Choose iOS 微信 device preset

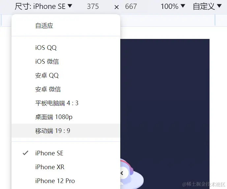point(66,61)
